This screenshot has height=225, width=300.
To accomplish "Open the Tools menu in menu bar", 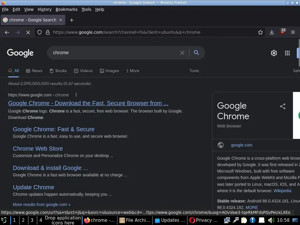I will pyautogui.click(x=86, y=9).
